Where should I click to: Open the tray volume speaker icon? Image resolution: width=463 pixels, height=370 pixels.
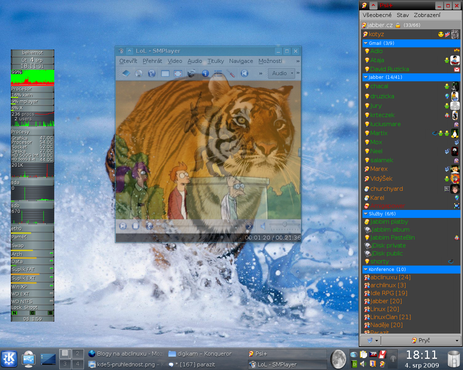(363, 364)
